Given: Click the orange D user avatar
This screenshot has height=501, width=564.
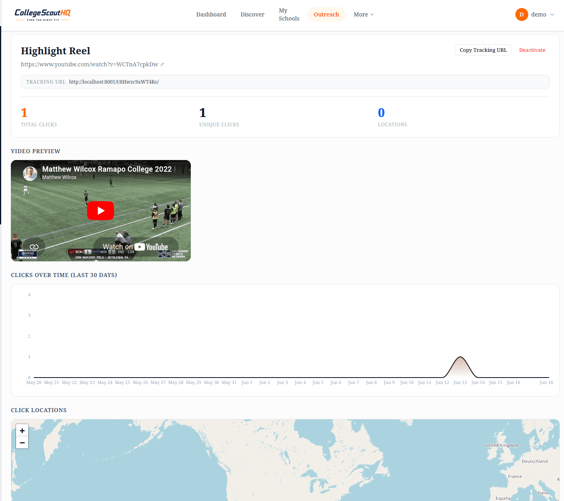Looking at the screenshot, I should click(521, 14).
